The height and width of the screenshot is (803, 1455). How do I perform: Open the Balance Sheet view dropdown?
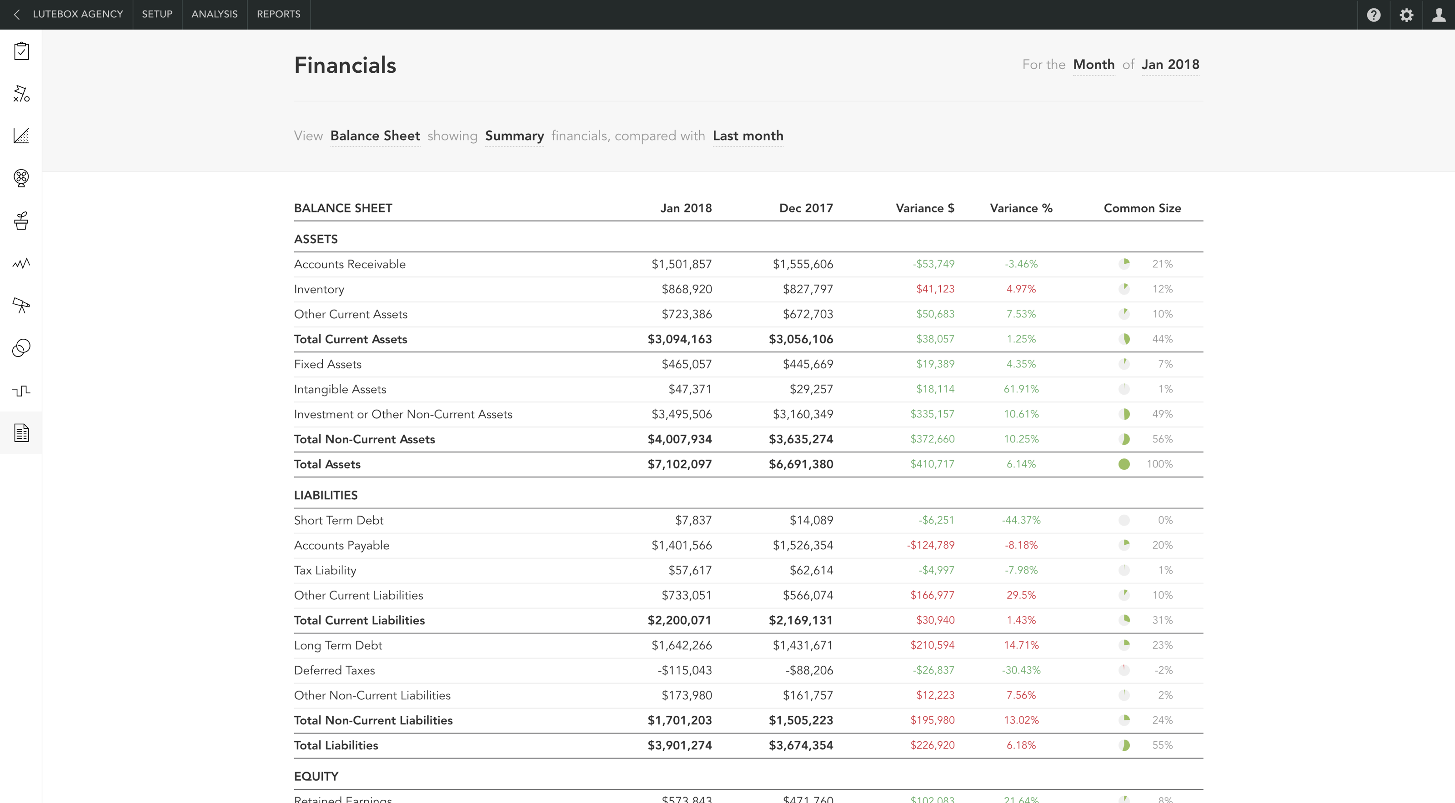[x=375, y=136]
